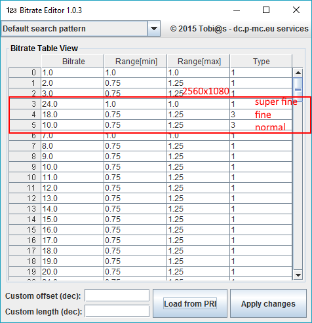Click the table scrollbar up arrow
This screenshot has height=323, width=312.
tap(298, 73)
